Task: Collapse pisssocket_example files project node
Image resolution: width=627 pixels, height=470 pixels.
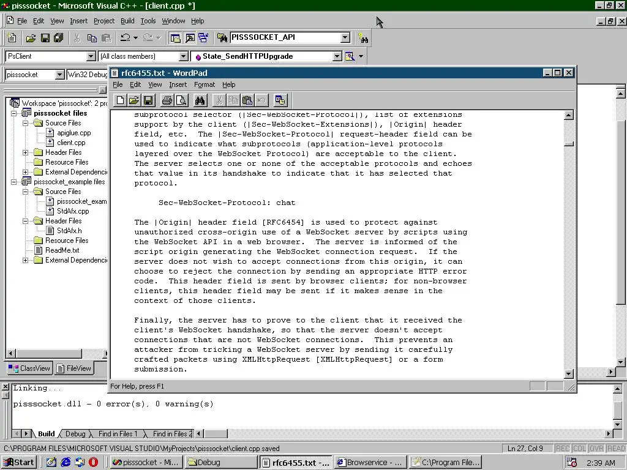Action: click(x=14, y=182)
